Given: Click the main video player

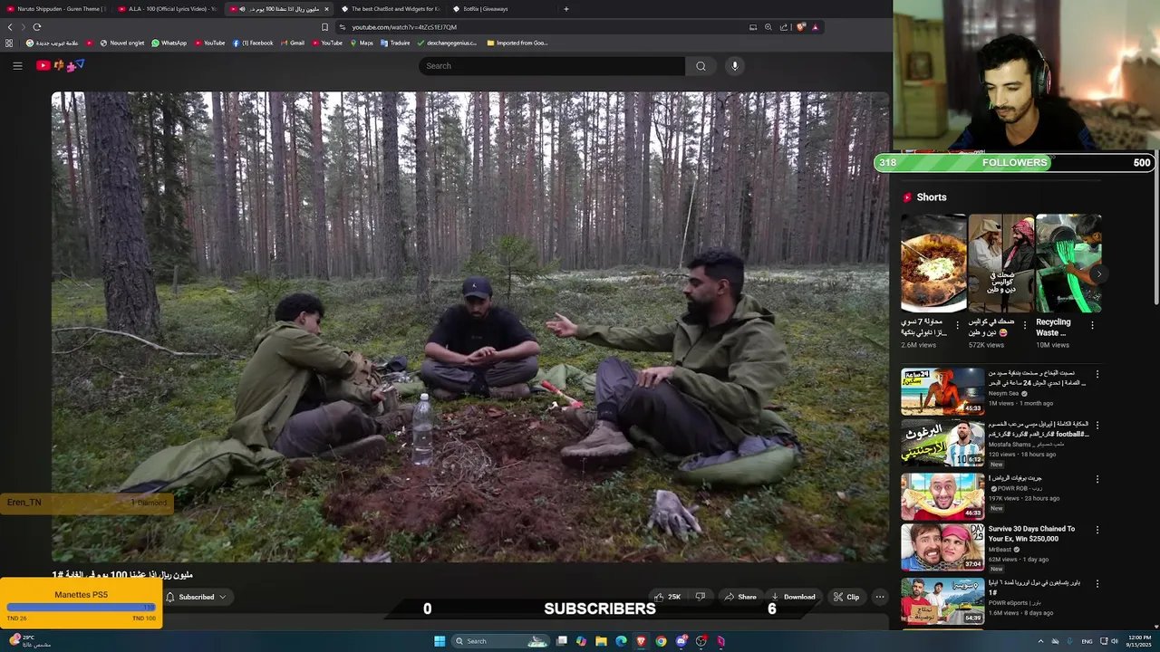Looking at the screenshot, I should coord(470,327).
